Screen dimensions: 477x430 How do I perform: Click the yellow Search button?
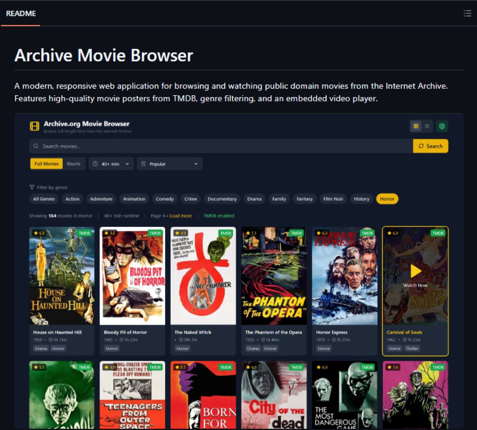coord(430,146)
